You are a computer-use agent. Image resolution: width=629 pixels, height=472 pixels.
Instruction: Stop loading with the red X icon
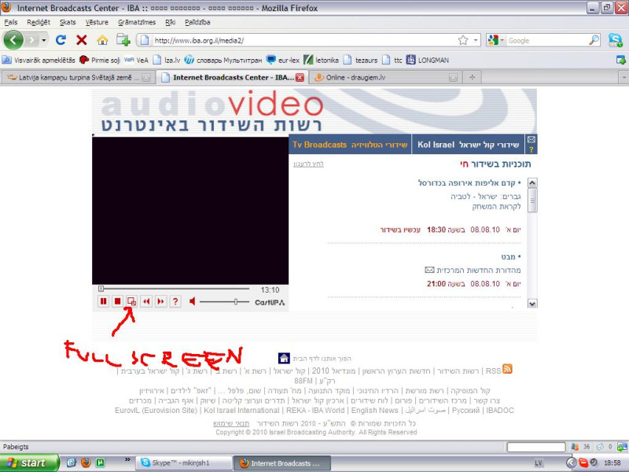point(82,40)
